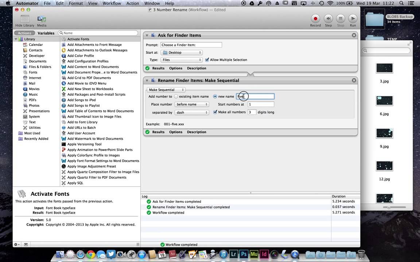The image size is (420, 262).
Task: Select 6.jpg thumbnail in Finder window
Action: [x=384, y=100]
